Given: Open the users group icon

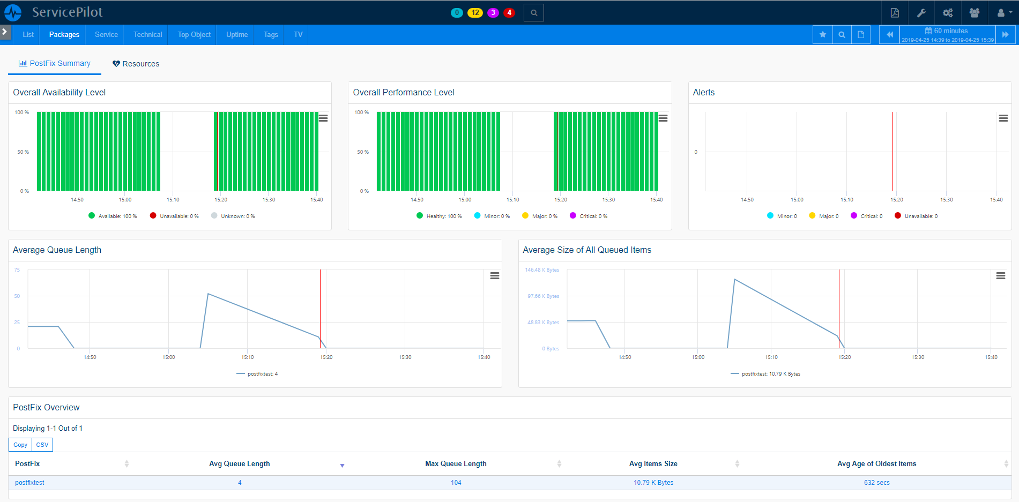Looking at the screenshot, I should pos(975,13).
